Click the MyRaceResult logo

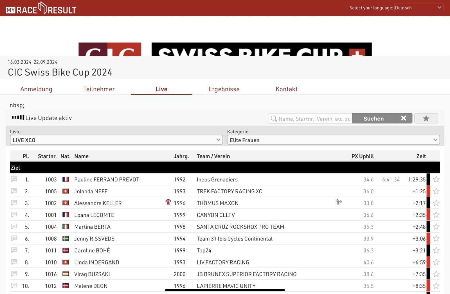click(41, 8)
